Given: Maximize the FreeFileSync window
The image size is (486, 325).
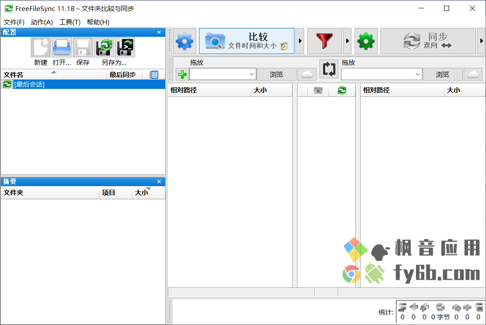Looking at the screenshot, I should tap(446, 8).
